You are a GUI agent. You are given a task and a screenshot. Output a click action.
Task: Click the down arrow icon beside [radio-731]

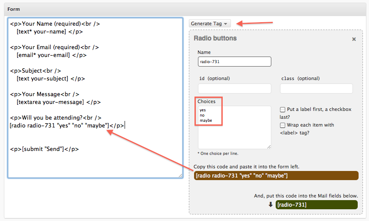270,204
